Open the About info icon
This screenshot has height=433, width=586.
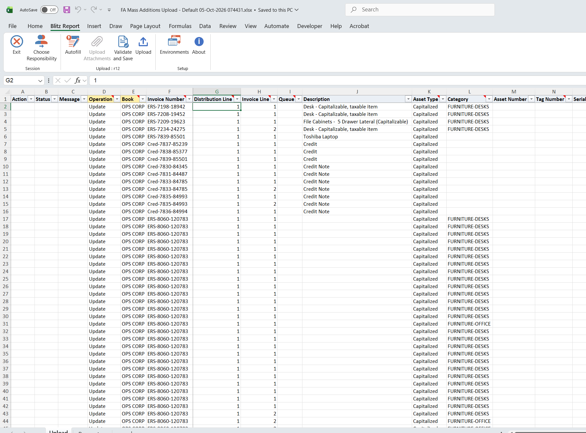(199, 42)
